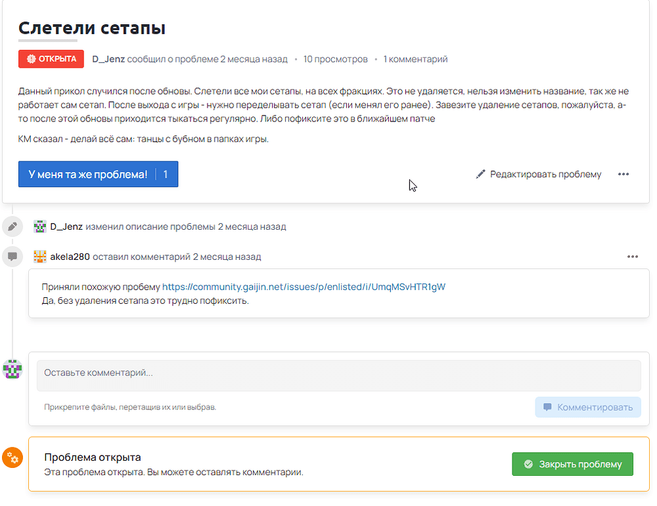
Task: Click the checkmark icon on Закрыть проблему
Action: [x=528, y=464]
